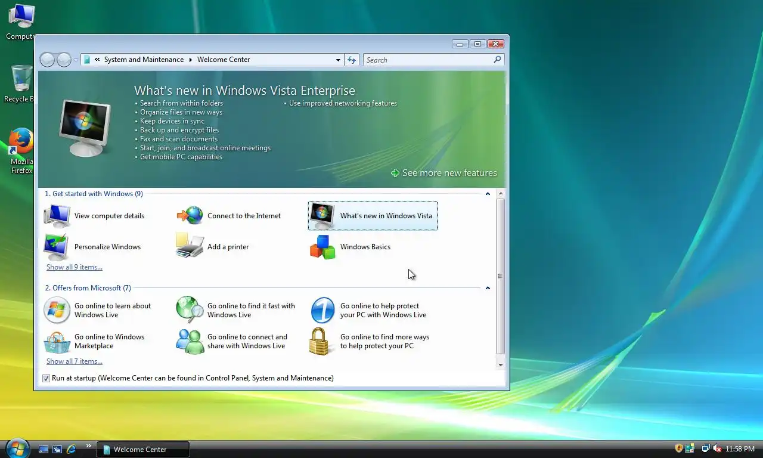Click breadcrumb overflow chevron in address bar
Image resolution: width=763 pixels, height=458 pixels.
click(97, 60)
